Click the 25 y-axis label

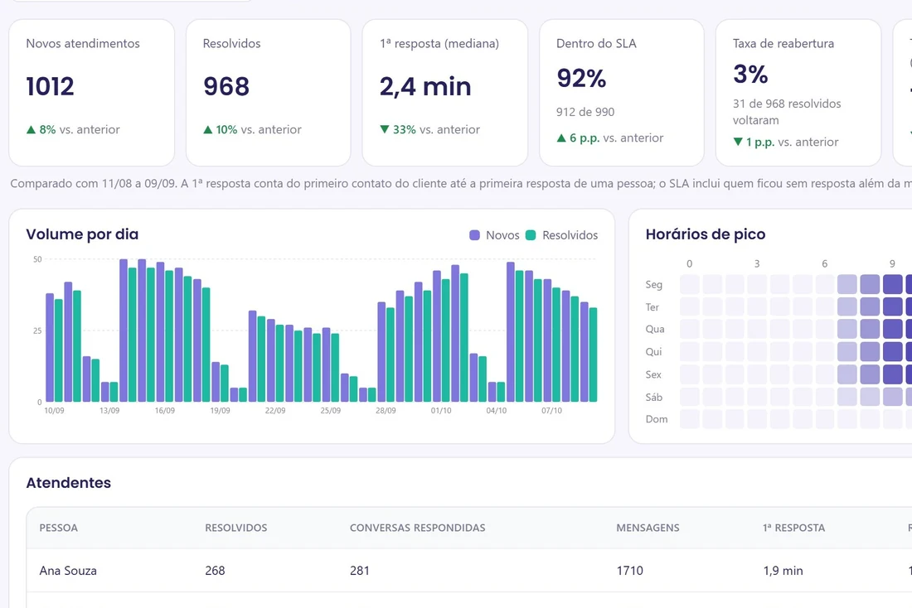tap(37, 331)
